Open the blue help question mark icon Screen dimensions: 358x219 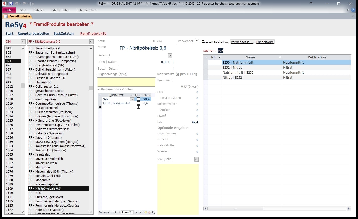353,10
